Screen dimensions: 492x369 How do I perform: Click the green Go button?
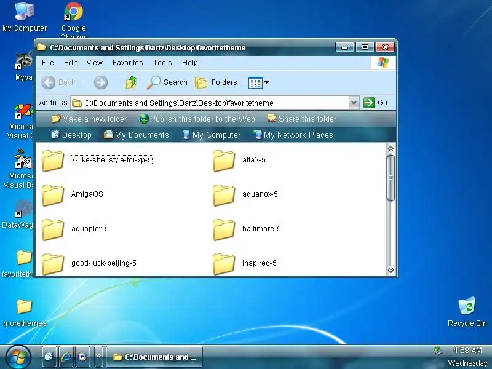376,103
